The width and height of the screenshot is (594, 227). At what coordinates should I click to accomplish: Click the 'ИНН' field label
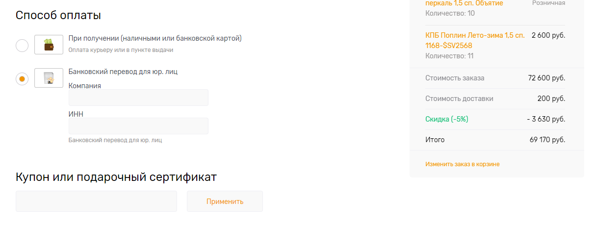point(76,114)
